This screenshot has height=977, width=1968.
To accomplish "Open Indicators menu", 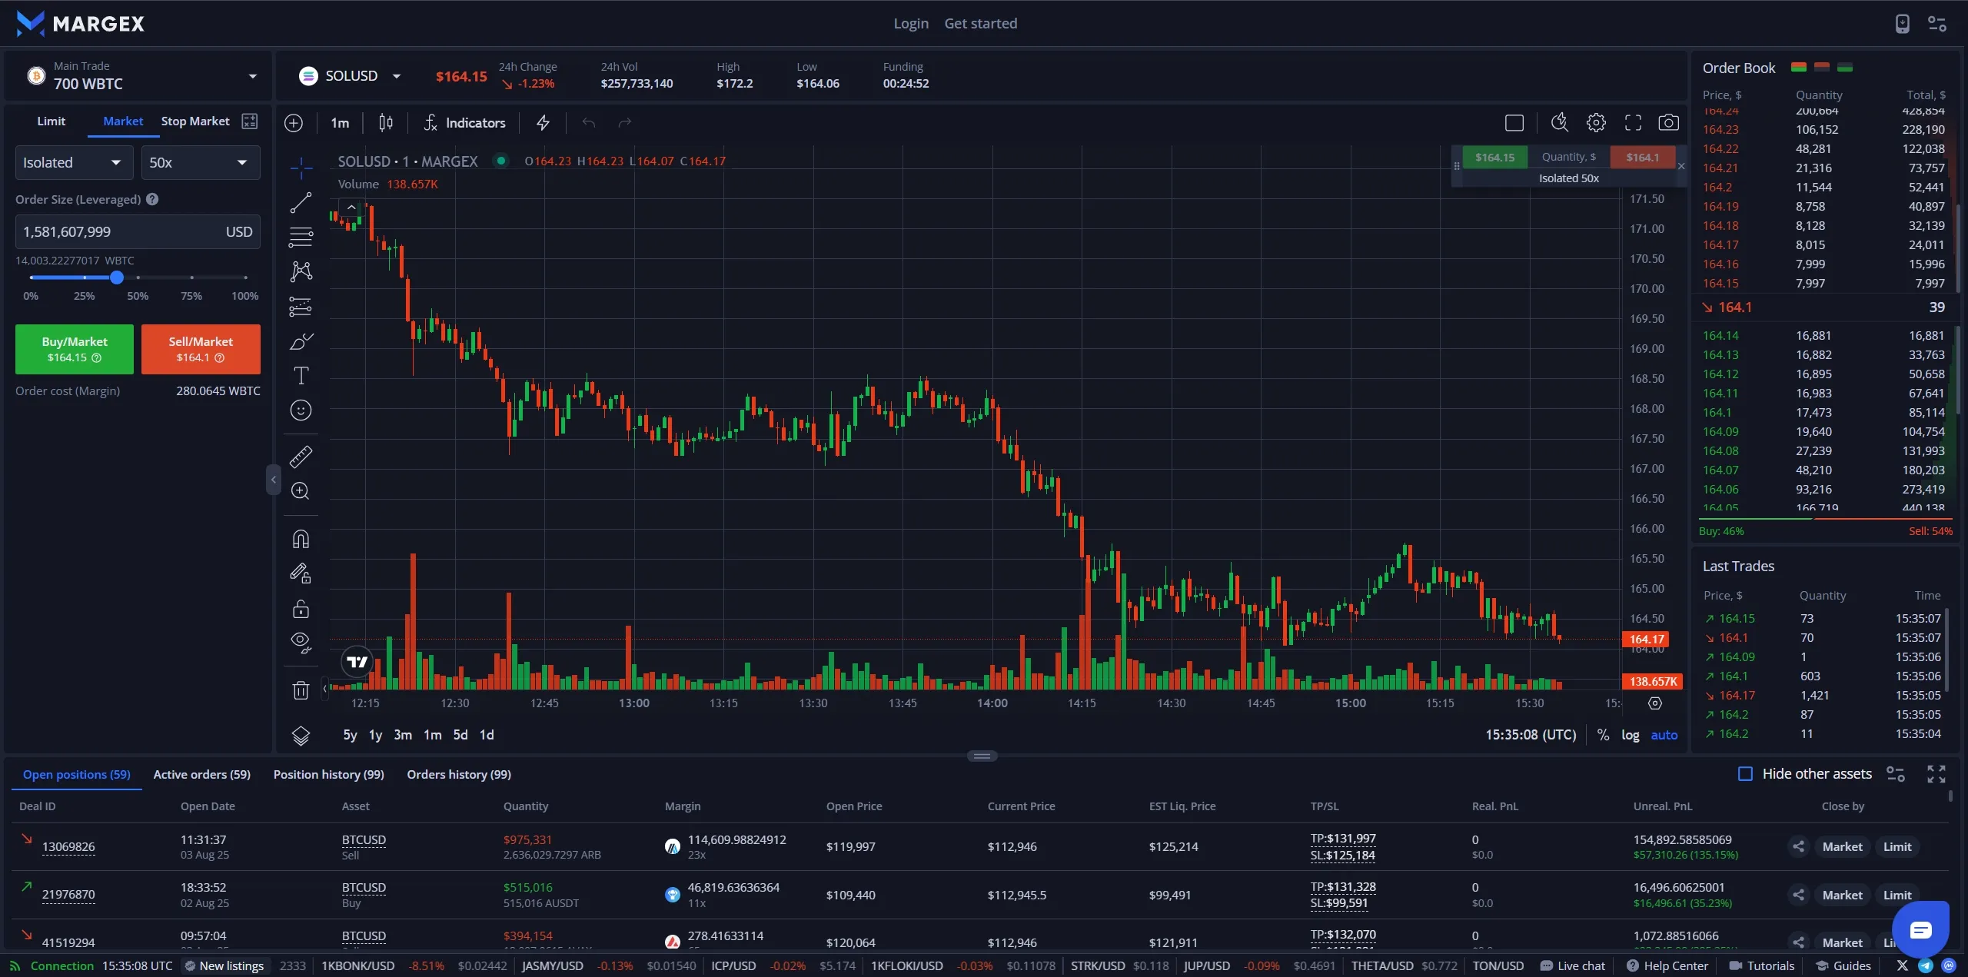I will (x=464, y=123).
